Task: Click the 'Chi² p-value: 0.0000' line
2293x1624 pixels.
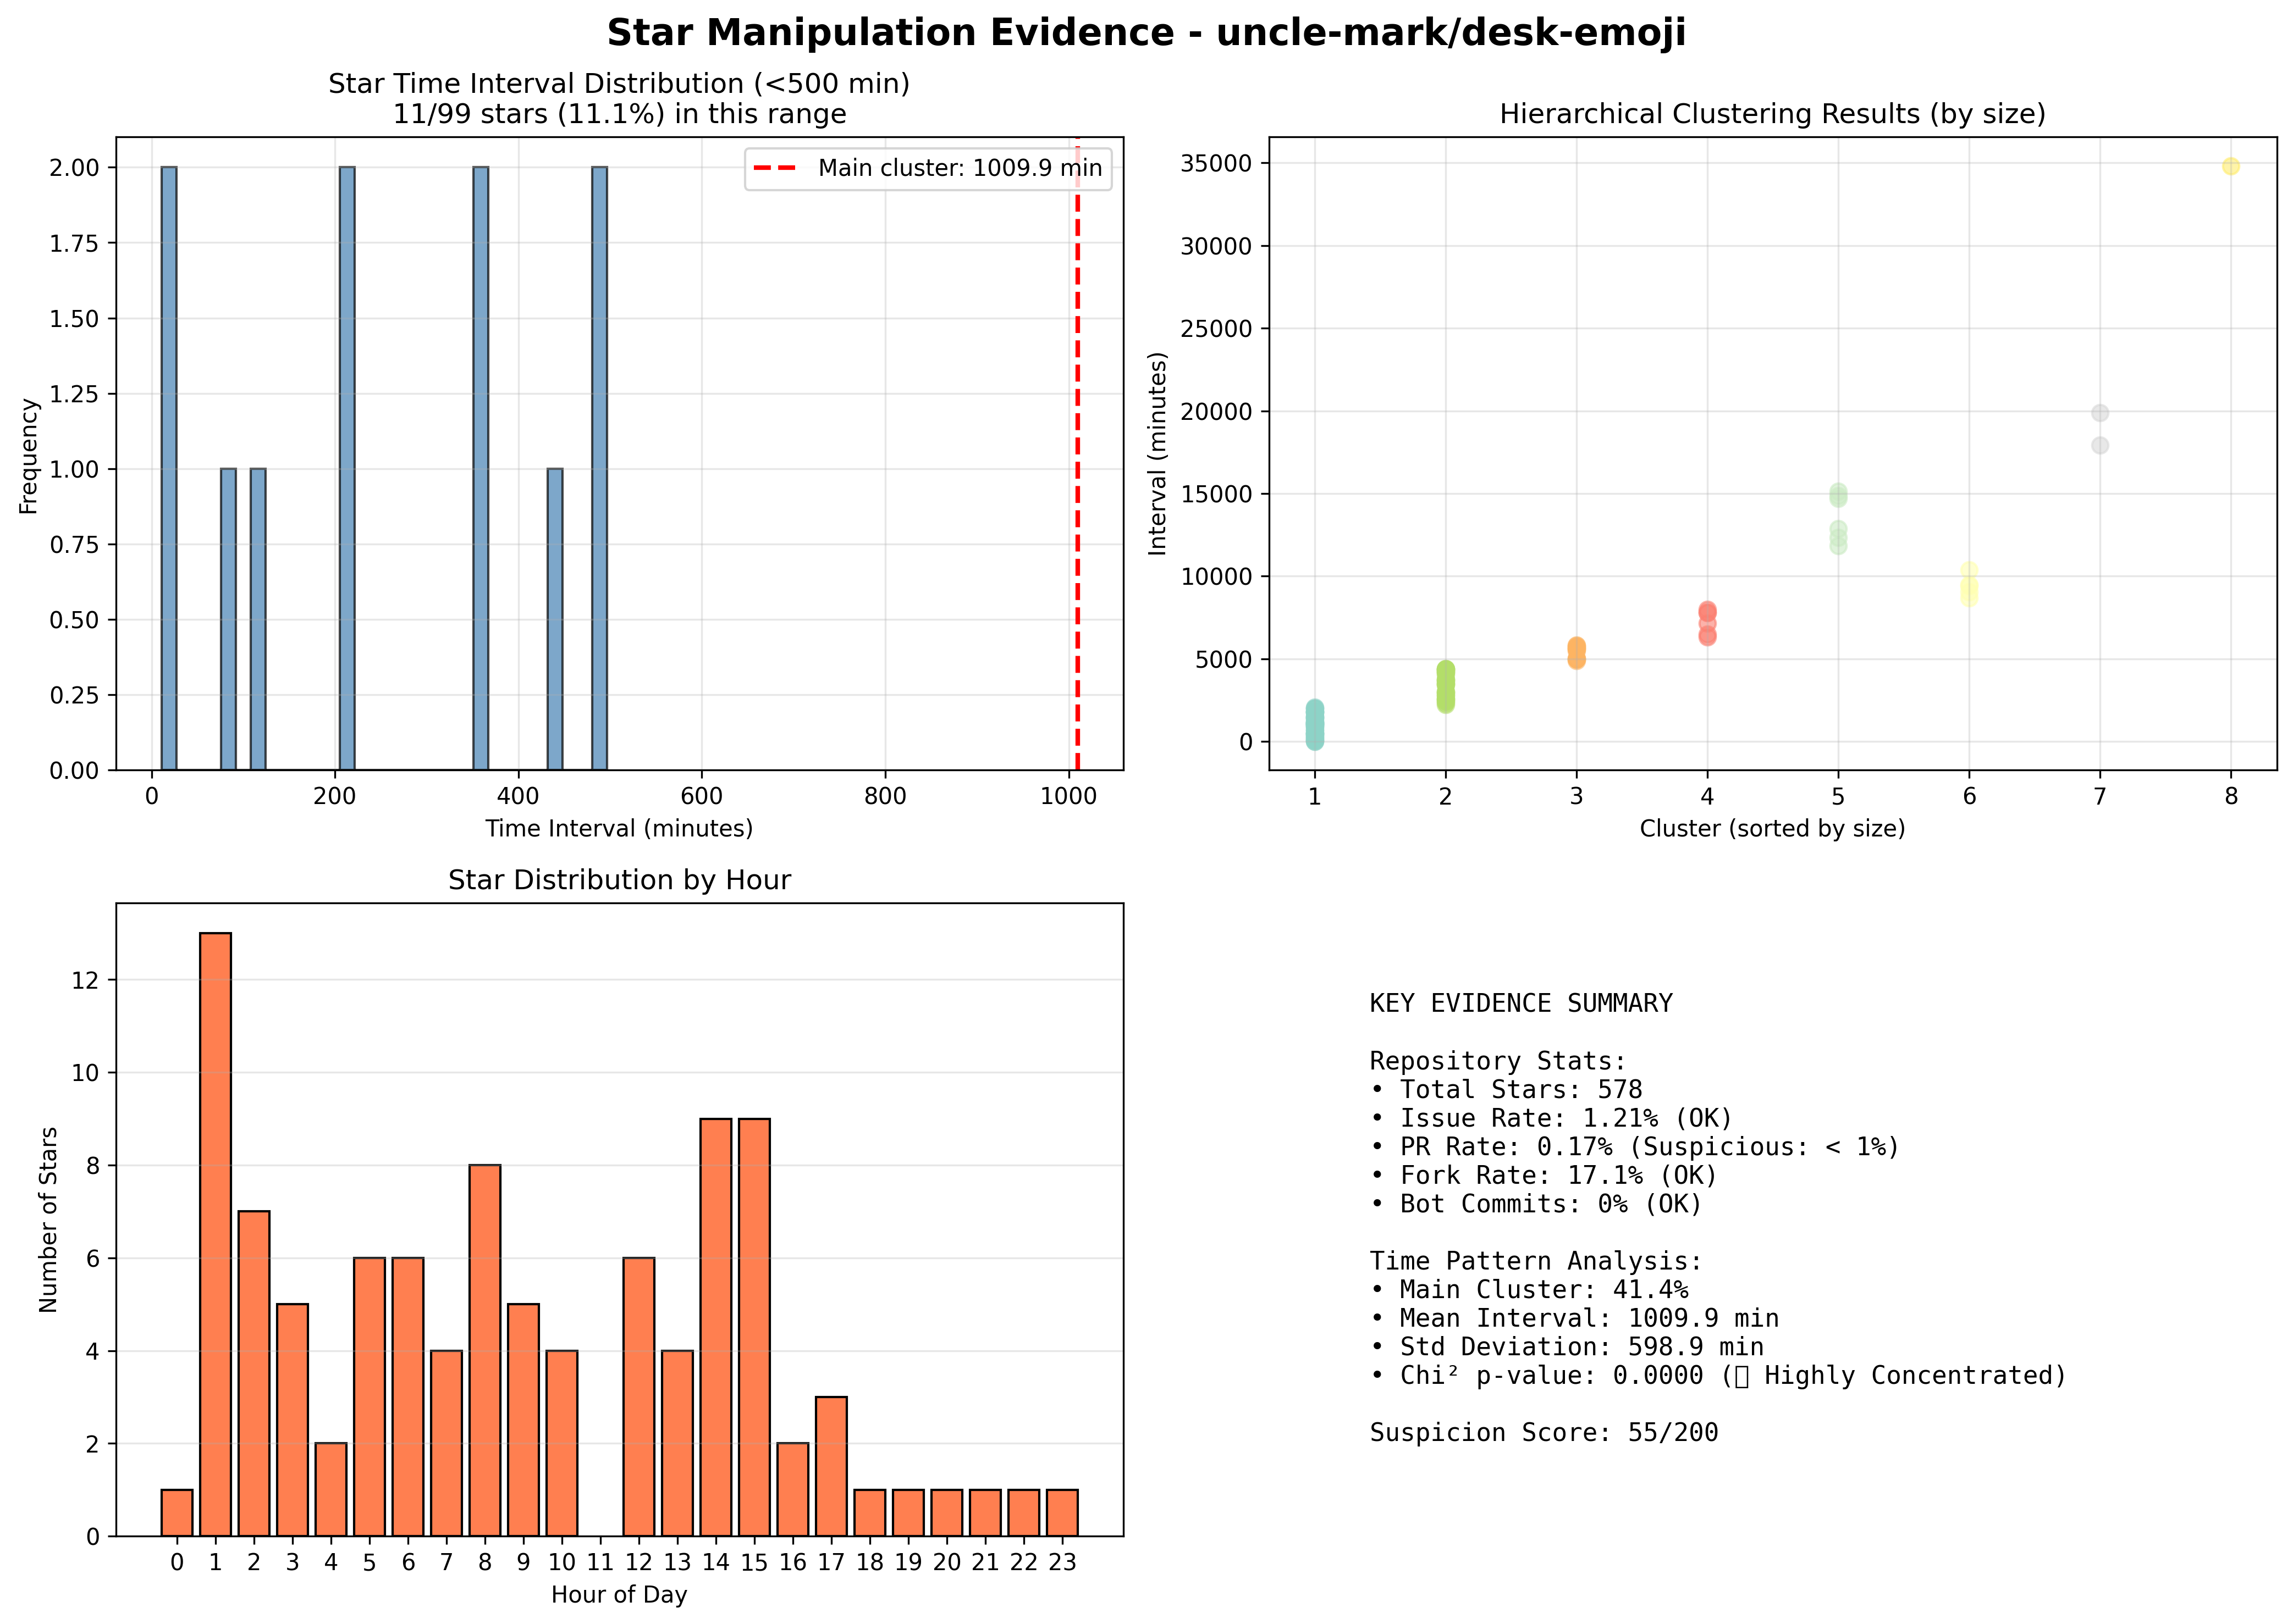Action: coord(1719,1376)
